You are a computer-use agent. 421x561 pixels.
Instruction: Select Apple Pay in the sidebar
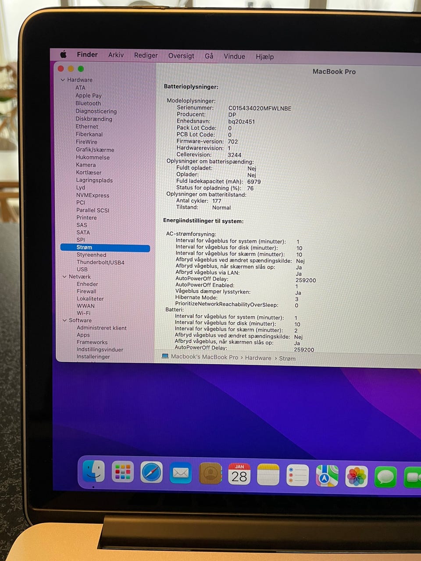pos(88,96)
